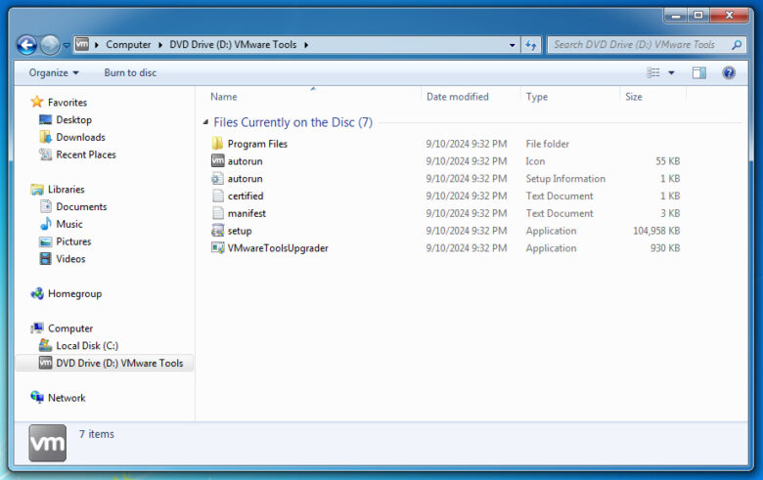Open the recent pages dropdown arrow
763x480 pixels.
67,45
